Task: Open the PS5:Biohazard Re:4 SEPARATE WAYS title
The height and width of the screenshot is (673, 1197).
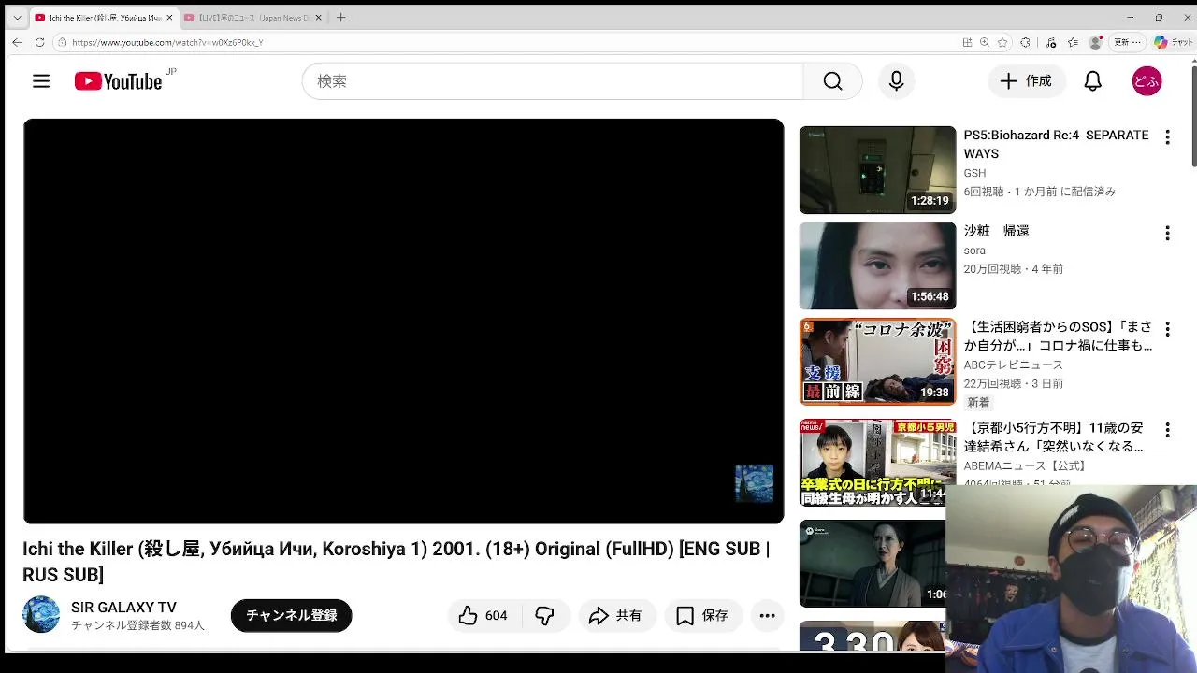Action: pyautogui.click(x=1056, y=144)
